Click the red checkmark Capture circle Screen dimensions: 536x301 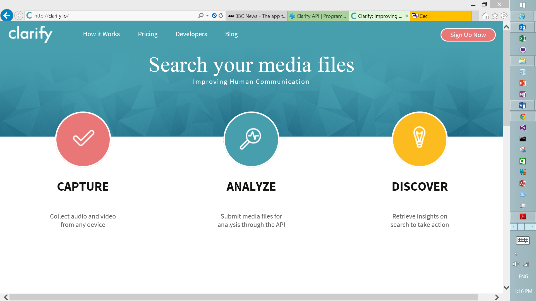83,139
